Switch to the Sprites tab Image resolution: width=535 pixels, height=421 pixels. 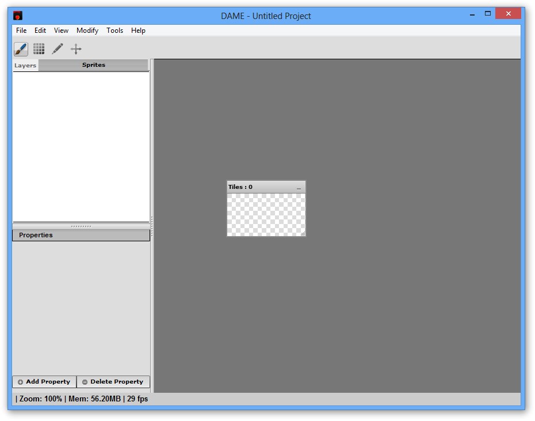tap(93, 65)
